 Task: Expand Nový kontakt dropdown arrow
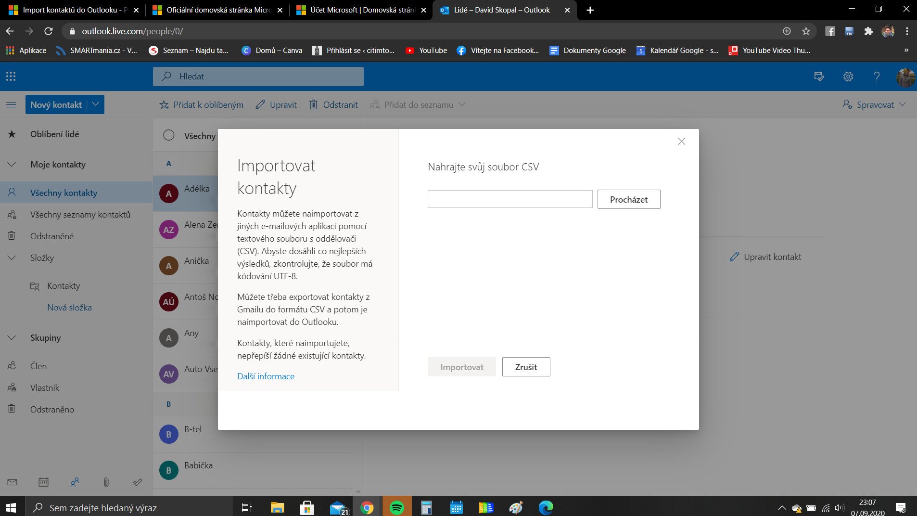[x=95, y=104]
